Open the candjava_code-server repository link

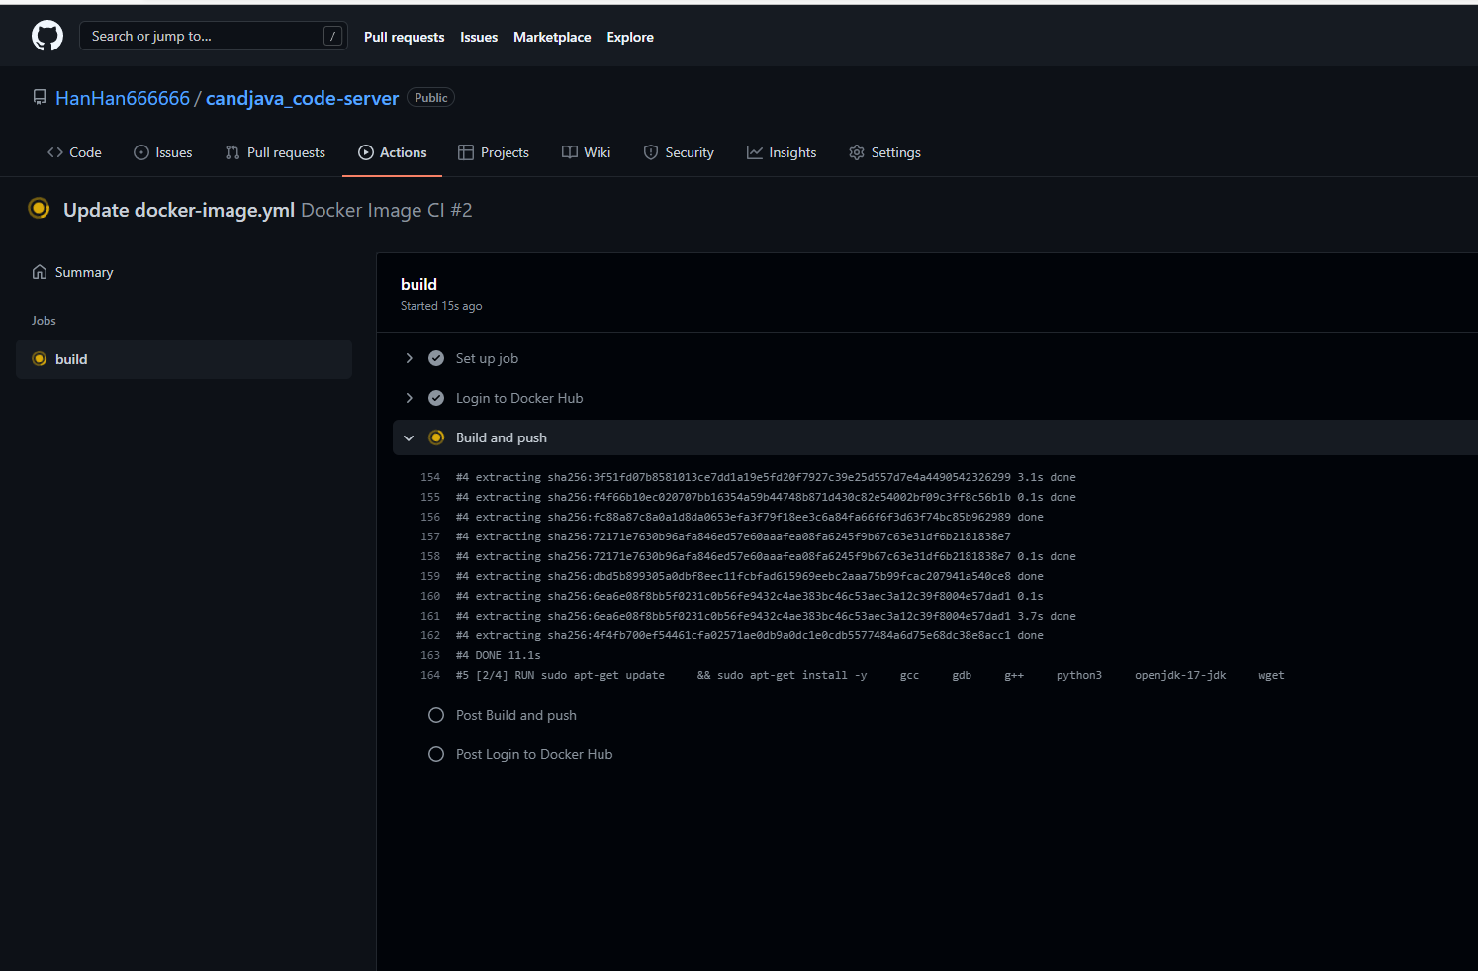[302, 98]
